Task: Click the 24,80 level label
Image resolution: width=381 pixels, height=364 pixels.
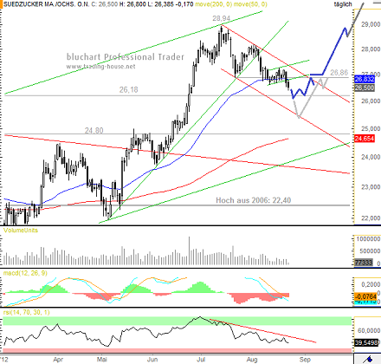Action: click(x=94, y=131)
